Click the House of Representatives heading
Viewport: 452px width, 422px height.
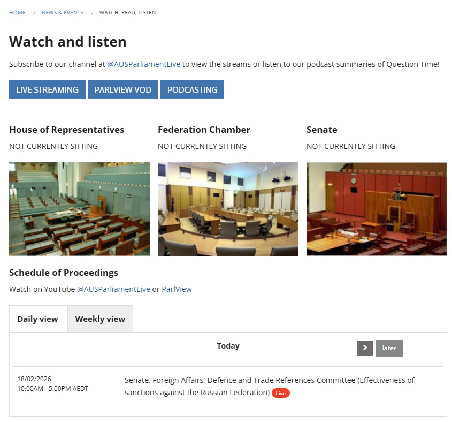point(66,130)
